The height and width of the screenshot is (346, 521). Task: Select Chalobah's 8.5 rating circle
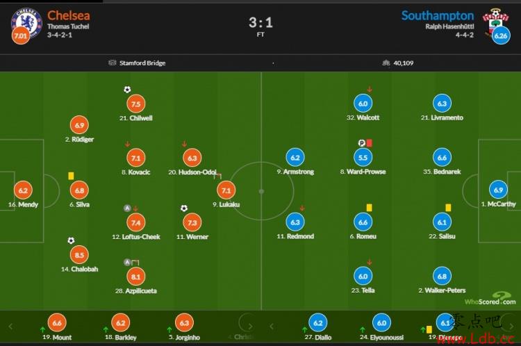click(x=79, y=255)
